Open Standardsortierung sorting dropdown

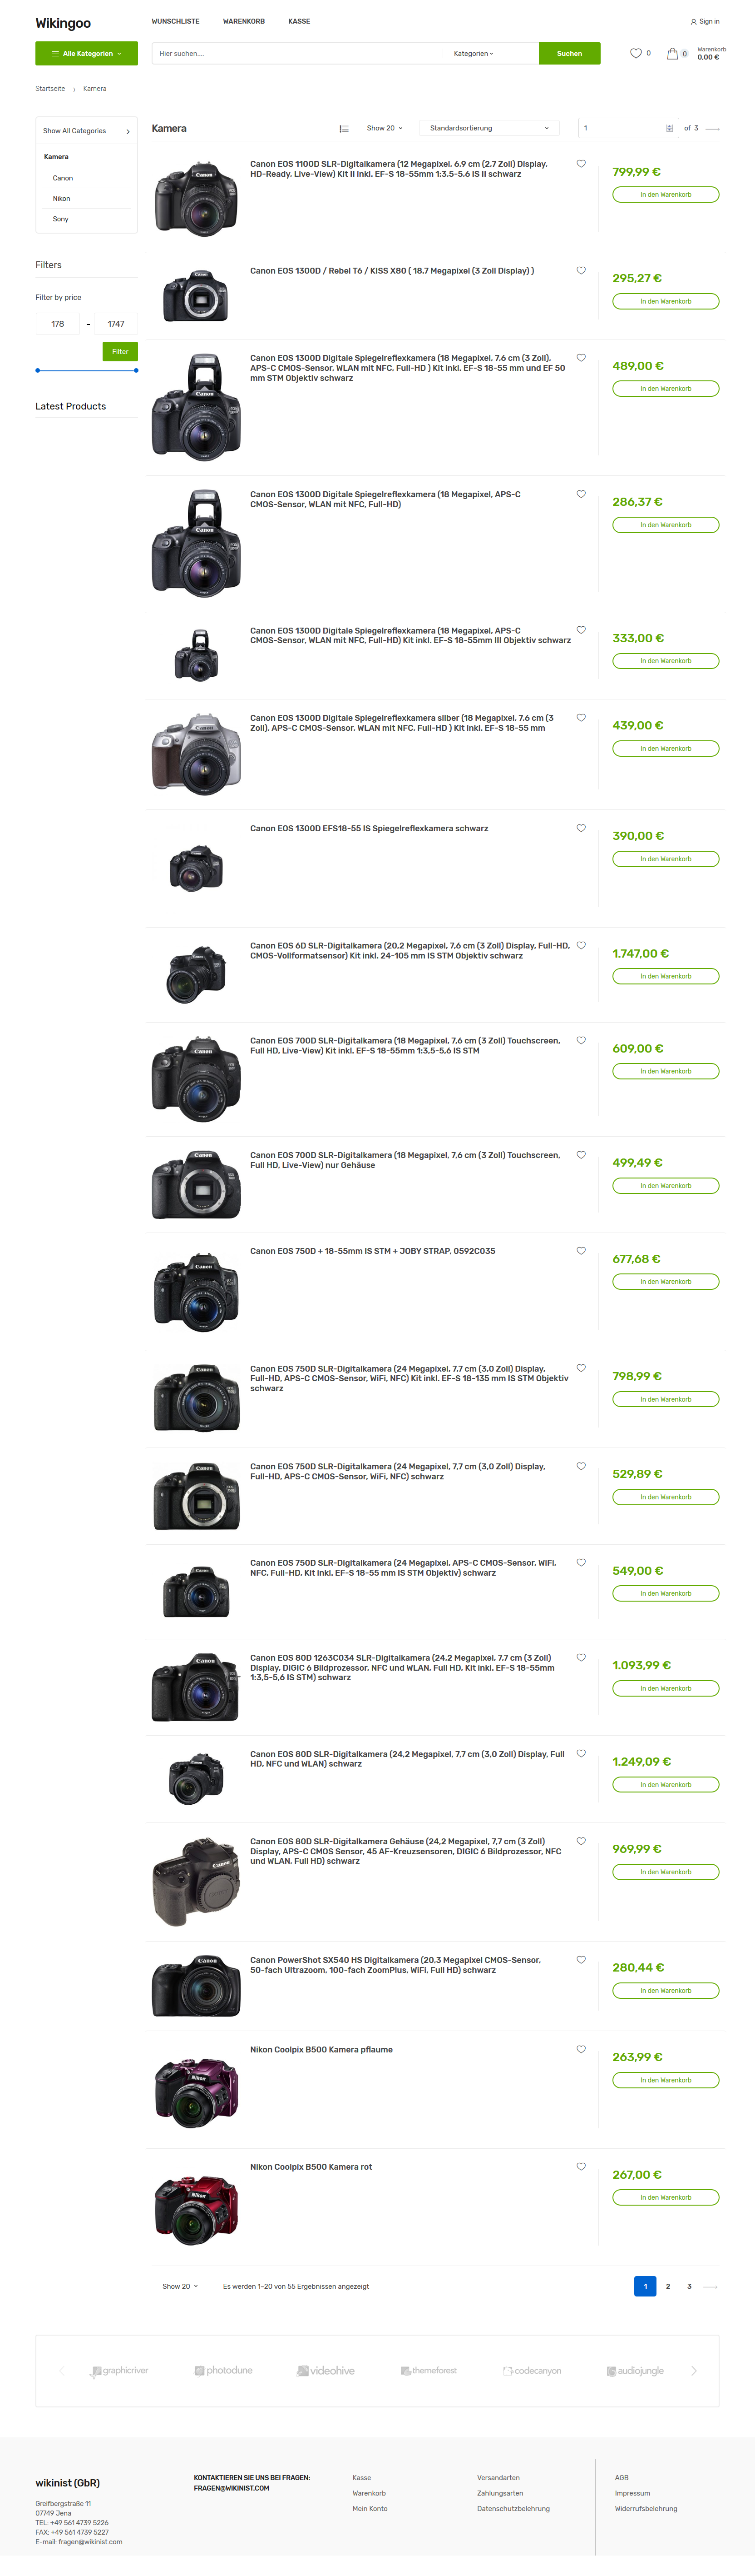tap(489, 128)
